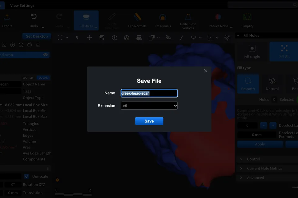Open the View Settings menu

coord(22,5)
